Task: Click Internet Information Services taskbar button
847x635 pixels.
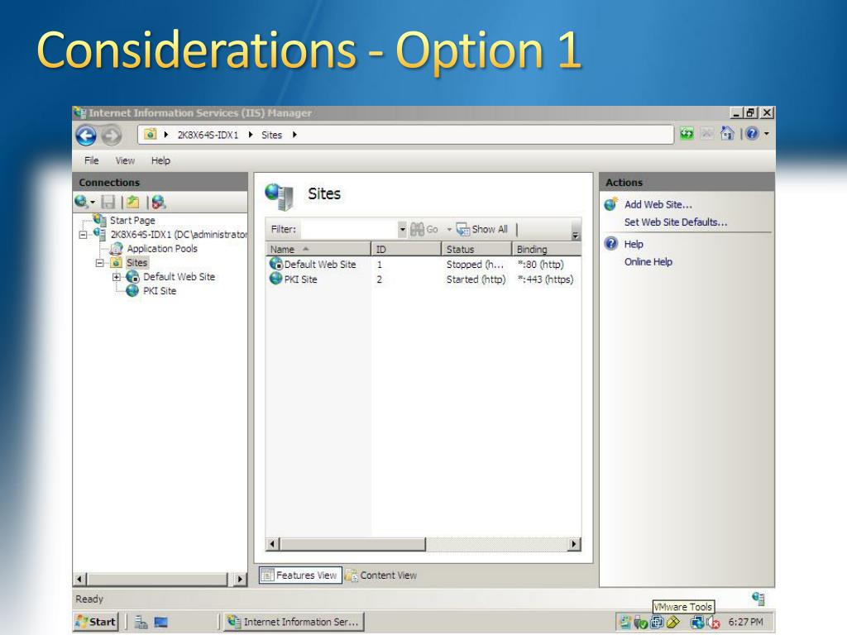Action: [x=294, y=622]
